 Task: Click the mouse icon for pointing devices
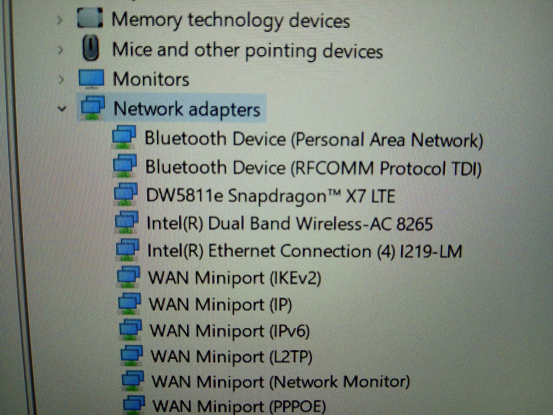pos(92,48)
